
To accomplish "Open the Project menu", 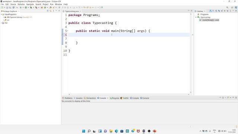I will click(x=45, y=4).
